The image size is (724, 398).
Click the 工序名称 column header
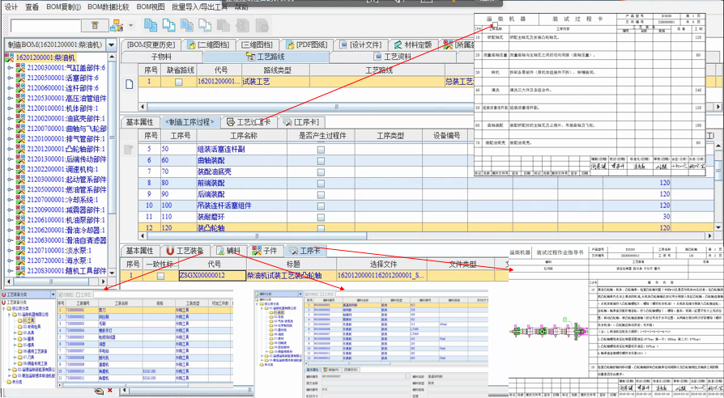tap(243, 135)
